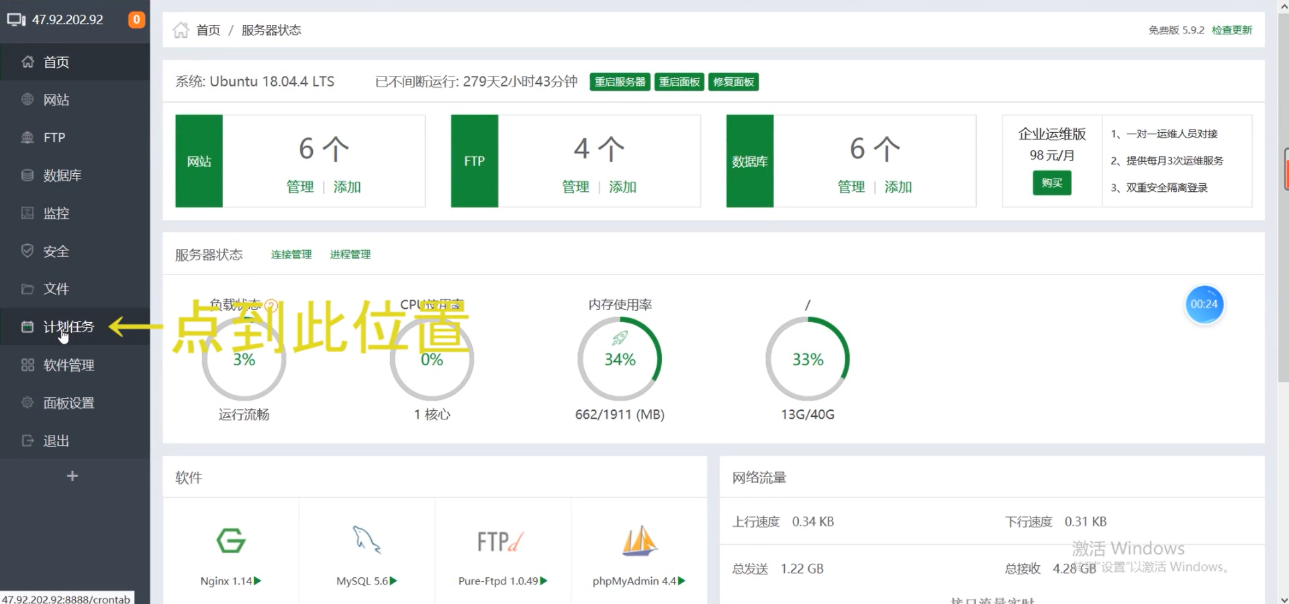Click the gear icon beside 面板设置

point(28,403)
